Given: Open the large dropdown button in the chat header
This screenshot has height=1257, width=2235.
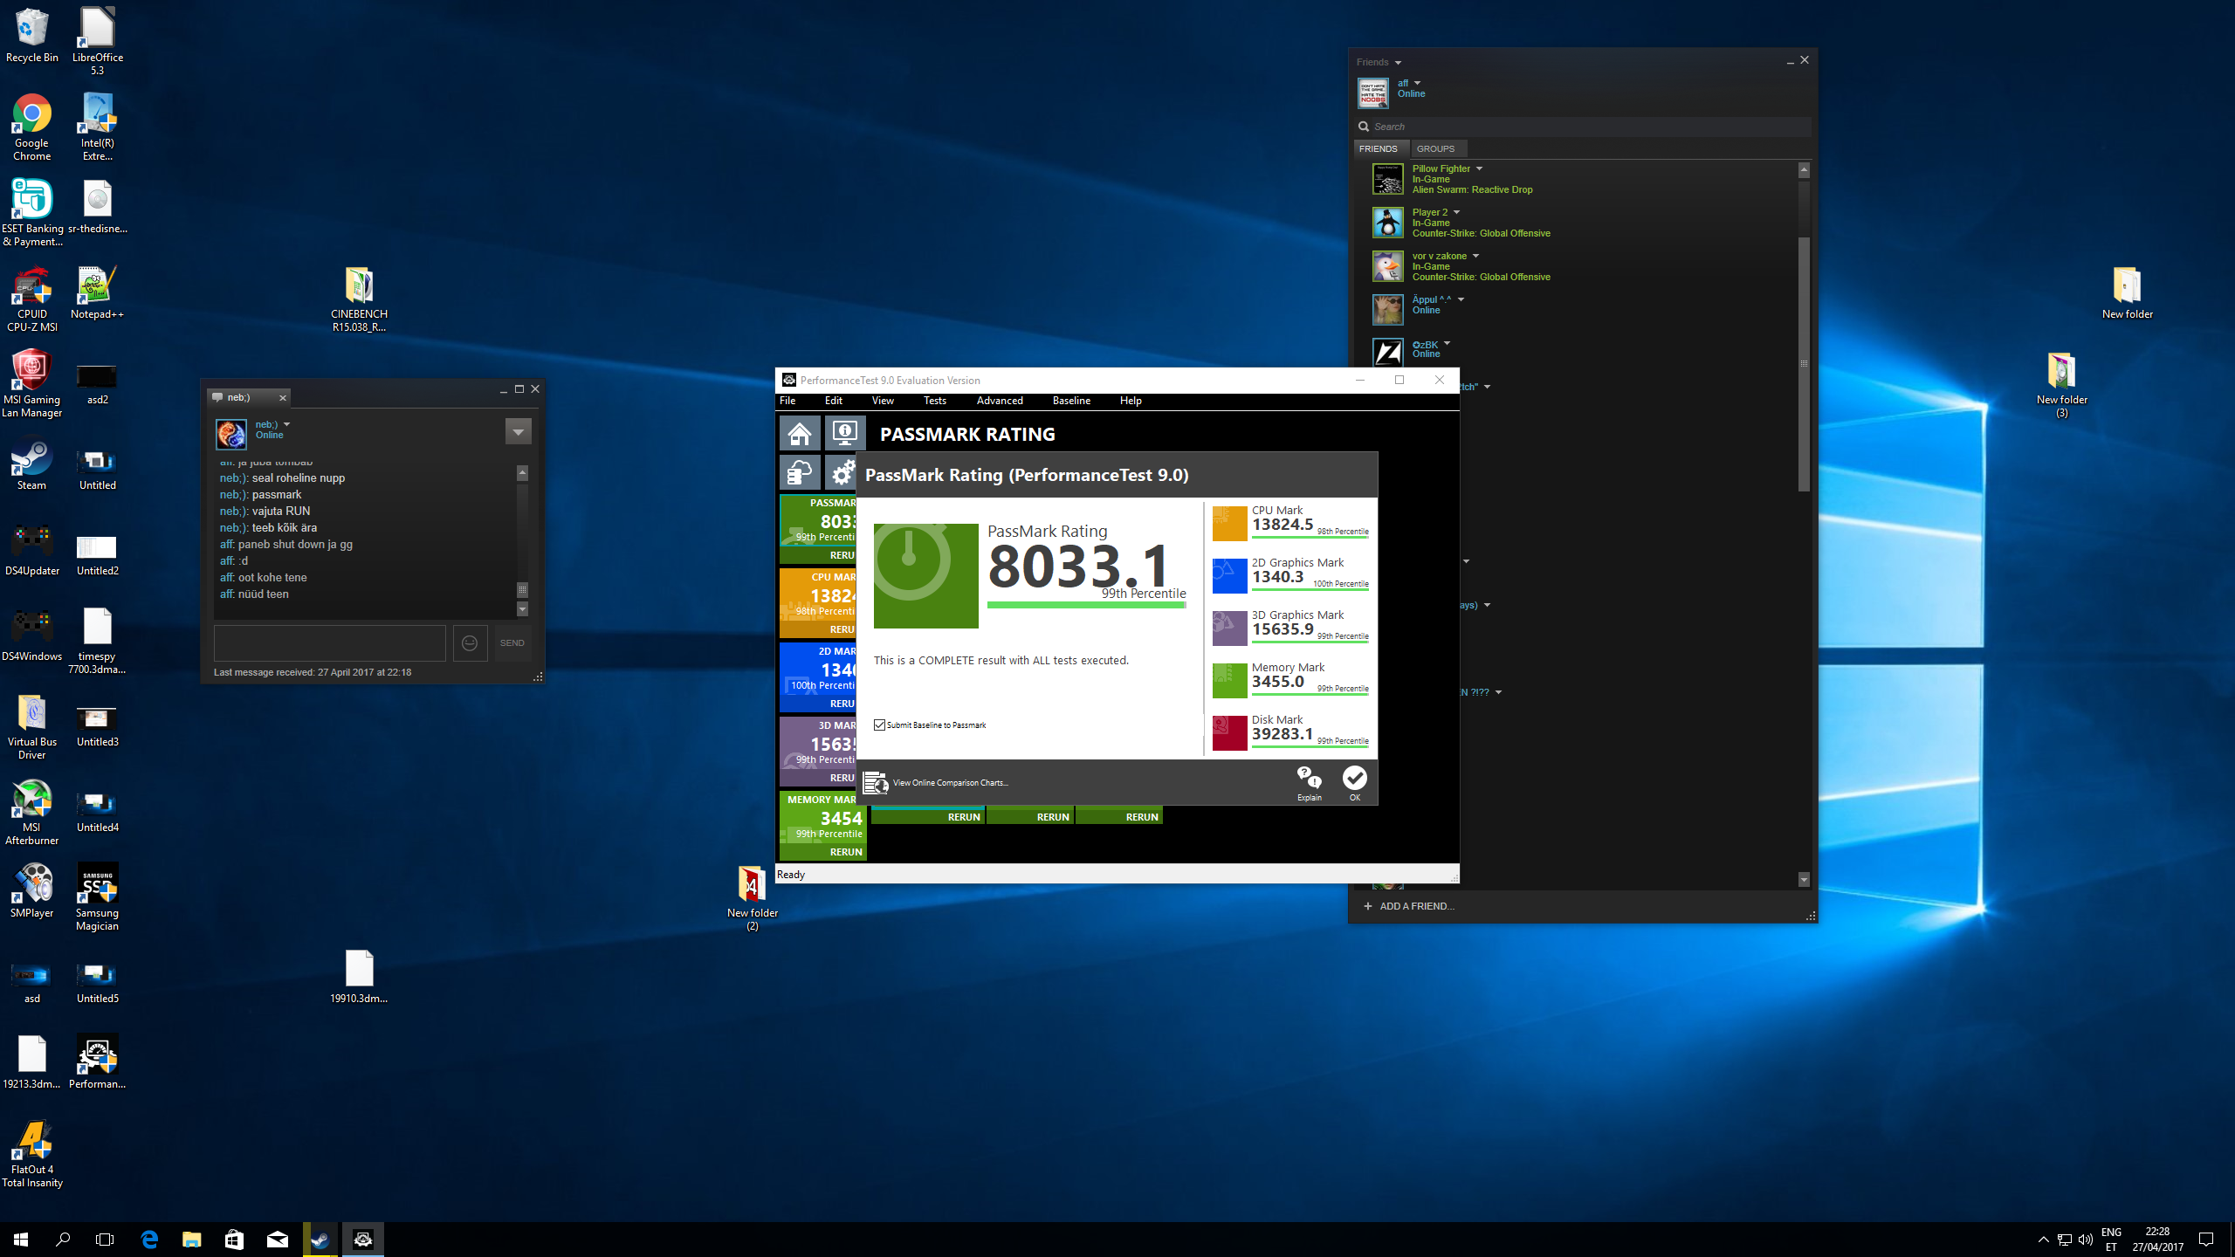Looking at the screenshot, I should [518, 431].
